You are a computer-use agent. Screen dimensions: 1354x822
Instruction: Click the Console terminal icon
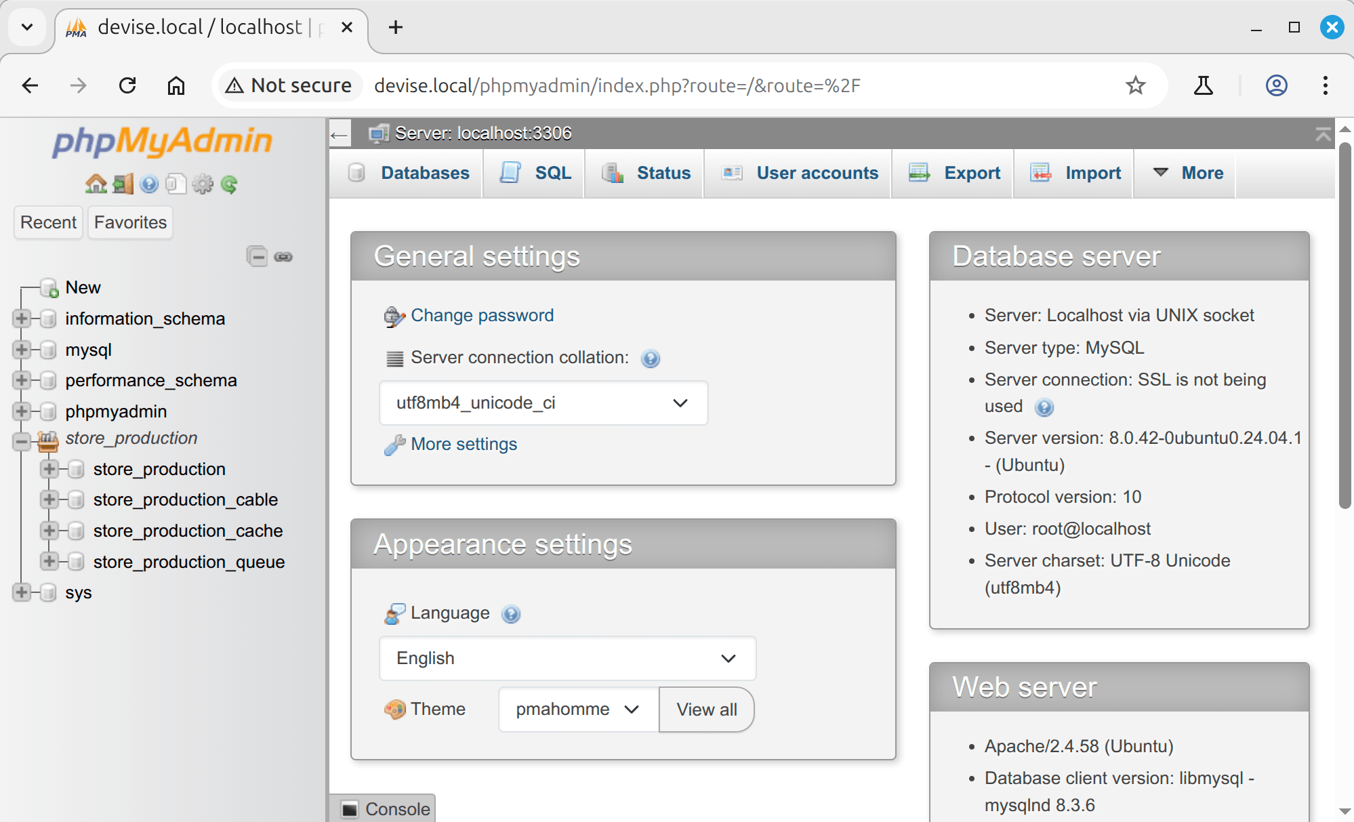[x=350, y=809]
